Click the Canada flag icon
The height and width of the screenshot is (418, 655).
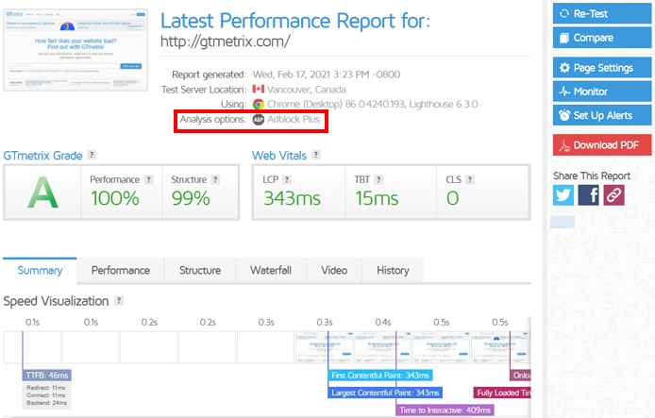point(259,90)
